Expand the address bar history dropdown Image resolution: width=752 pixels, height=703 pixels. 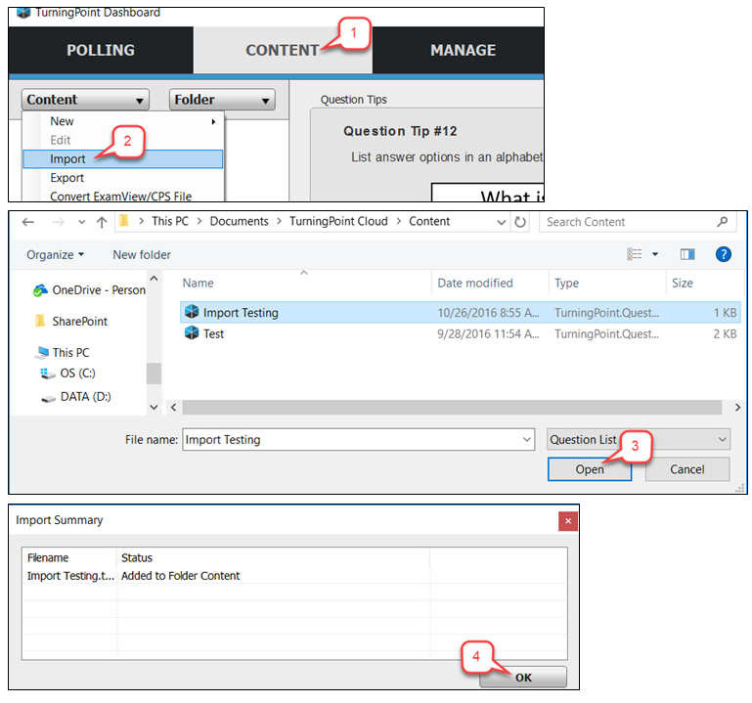pyautogui.click(x=502, y=222)
